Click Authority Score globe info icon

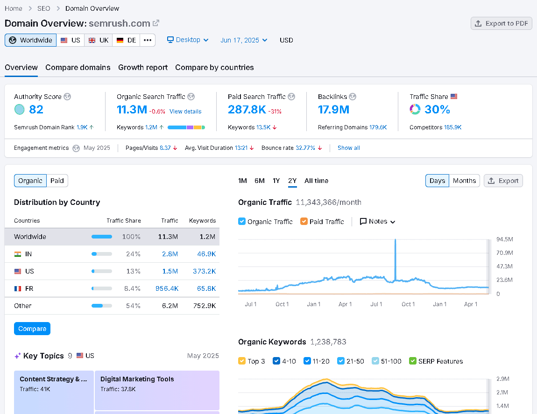click(x=67, y=97)
